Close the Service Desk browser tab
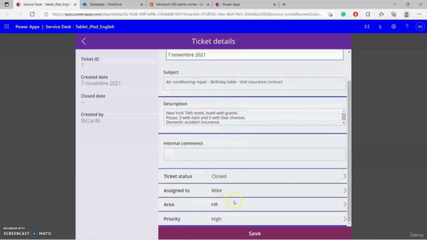 tap(75, 5)
